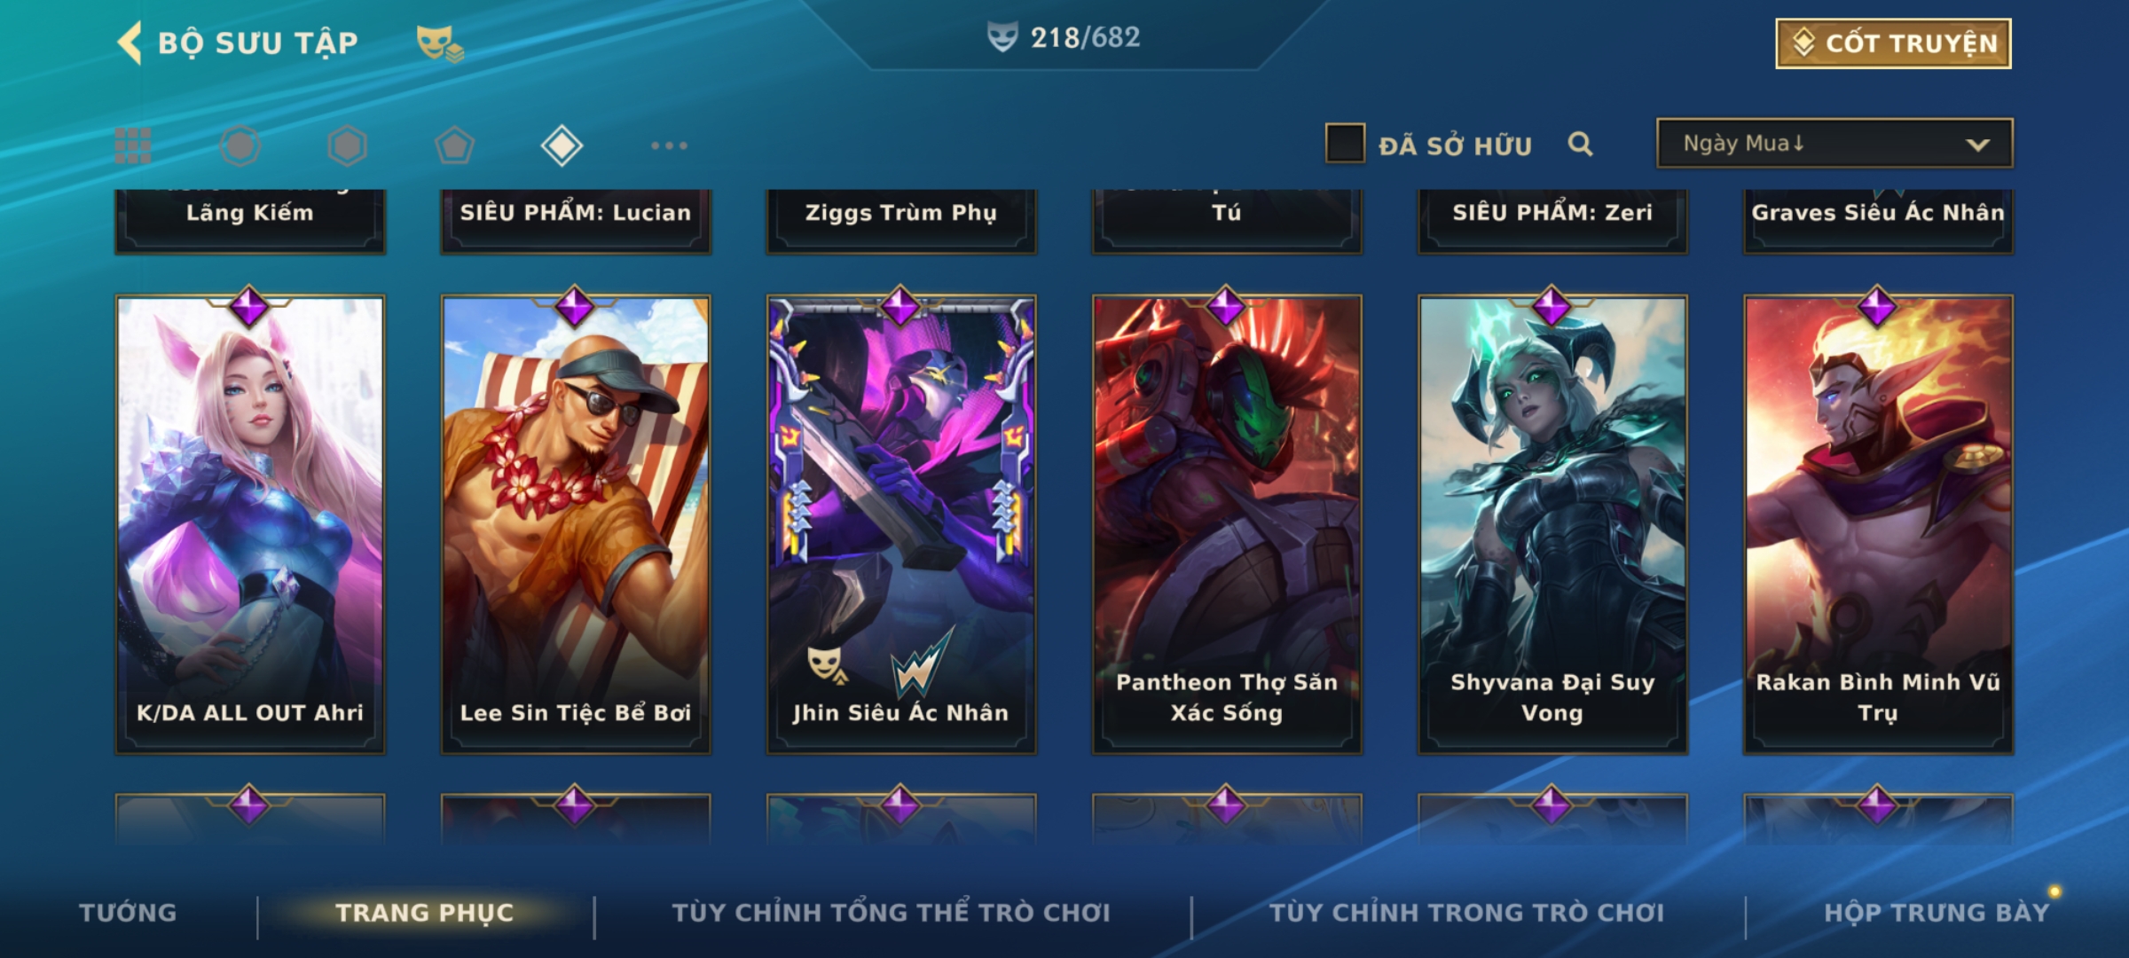
Task: Switch to Tùy Chỉnh Tổng Thể Trò Chơi tab
Action: pyautogui.click(x=891, y=913)
